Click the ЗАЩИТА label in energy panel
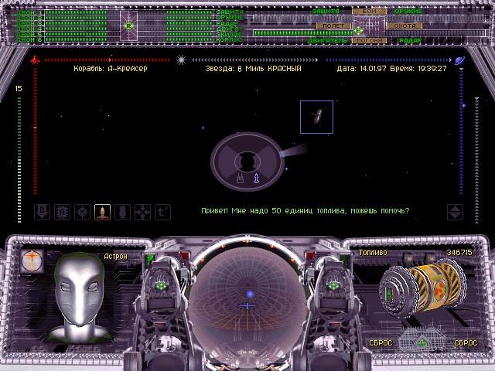The width and height of the screenshot is (495, 371). 326,11
